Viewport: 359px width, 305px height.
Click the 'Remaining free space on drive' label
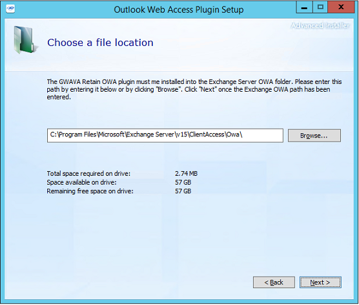click(90, 191)
